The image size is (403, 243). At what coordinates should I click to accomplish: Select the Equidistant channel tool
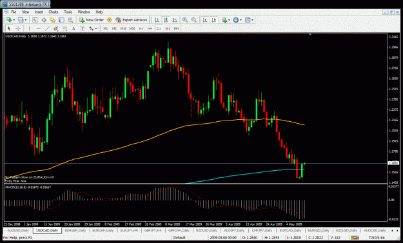[x=55, y=28]
